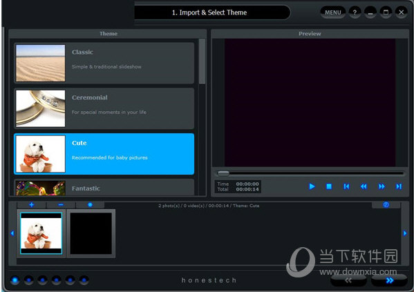
Task: Select the black second filmstrip item
Action: pyautogui.click(x=91, y=233)
